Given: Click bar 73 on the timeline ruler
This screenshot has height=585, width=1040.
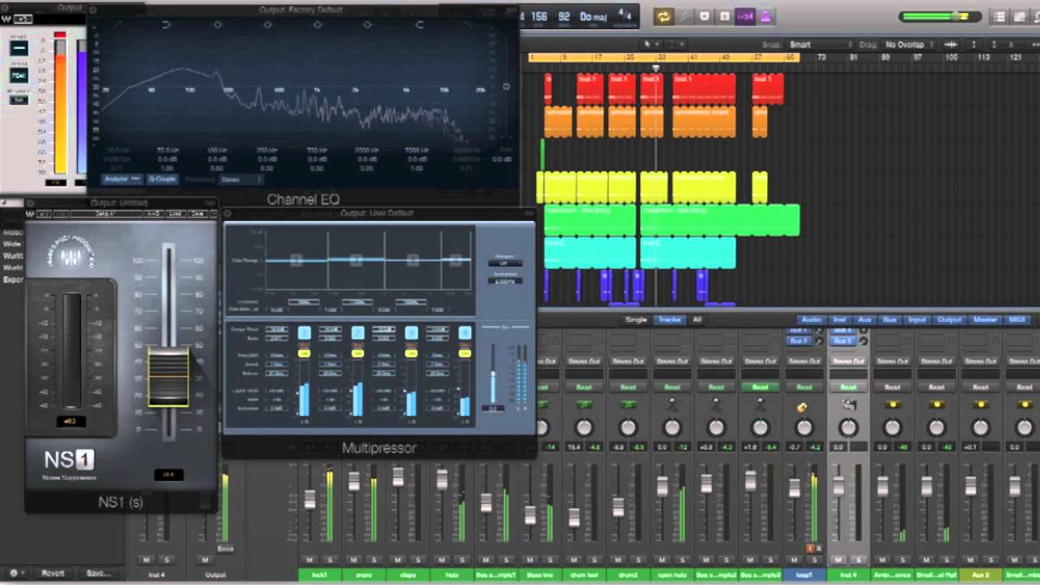Looking at the screenshot, I should (821, 58).
